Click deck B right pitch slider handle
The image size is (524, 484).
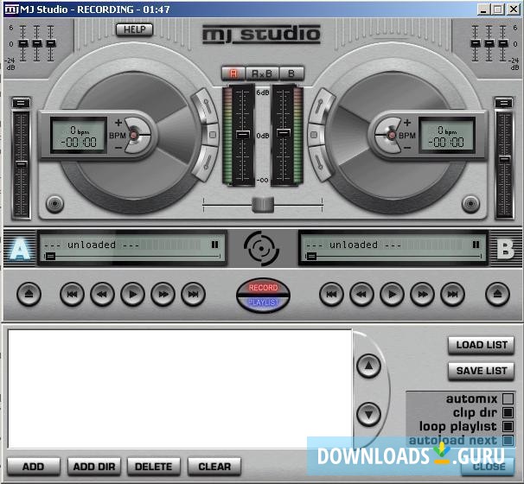coord(504,159)
